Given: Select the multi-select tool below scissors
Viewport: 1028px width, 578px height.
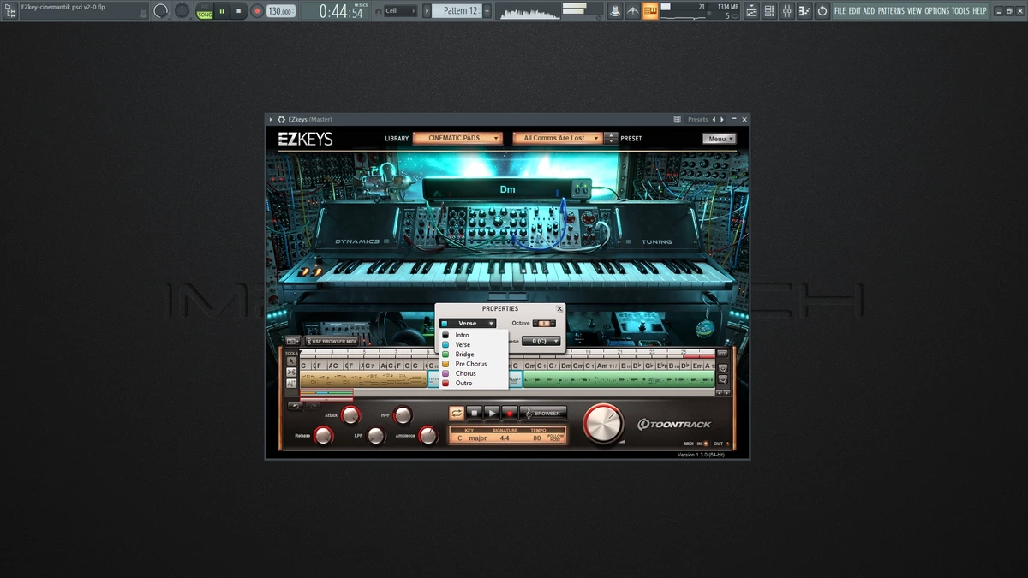Looking at the screenshot, I should [292, 384].
